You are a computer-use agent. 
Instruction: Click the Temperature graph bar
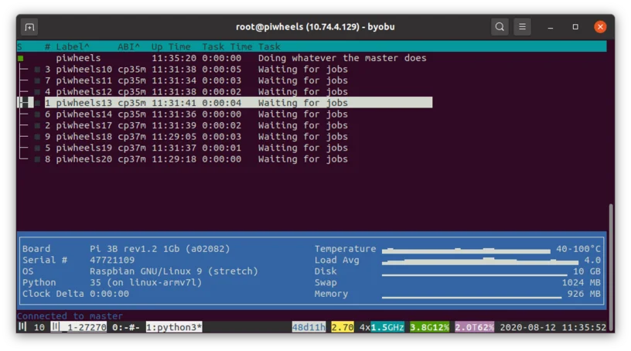tap(466, 250)
